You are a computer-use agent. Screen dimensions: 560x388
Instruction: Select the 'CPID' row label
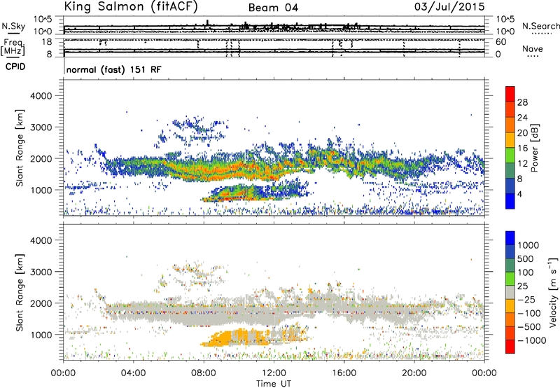(15, 67)
